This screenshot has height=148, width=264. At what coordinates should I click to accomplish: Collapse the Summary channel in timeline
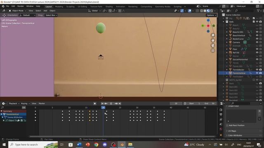(2, 111)
